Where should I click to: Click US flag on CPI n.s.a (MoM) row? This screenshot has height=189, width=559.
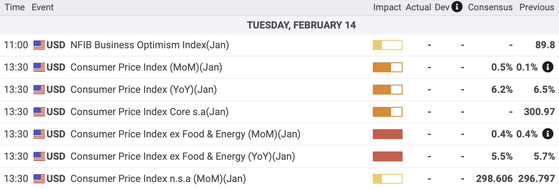pyautogui.click(x=39, y=179)
